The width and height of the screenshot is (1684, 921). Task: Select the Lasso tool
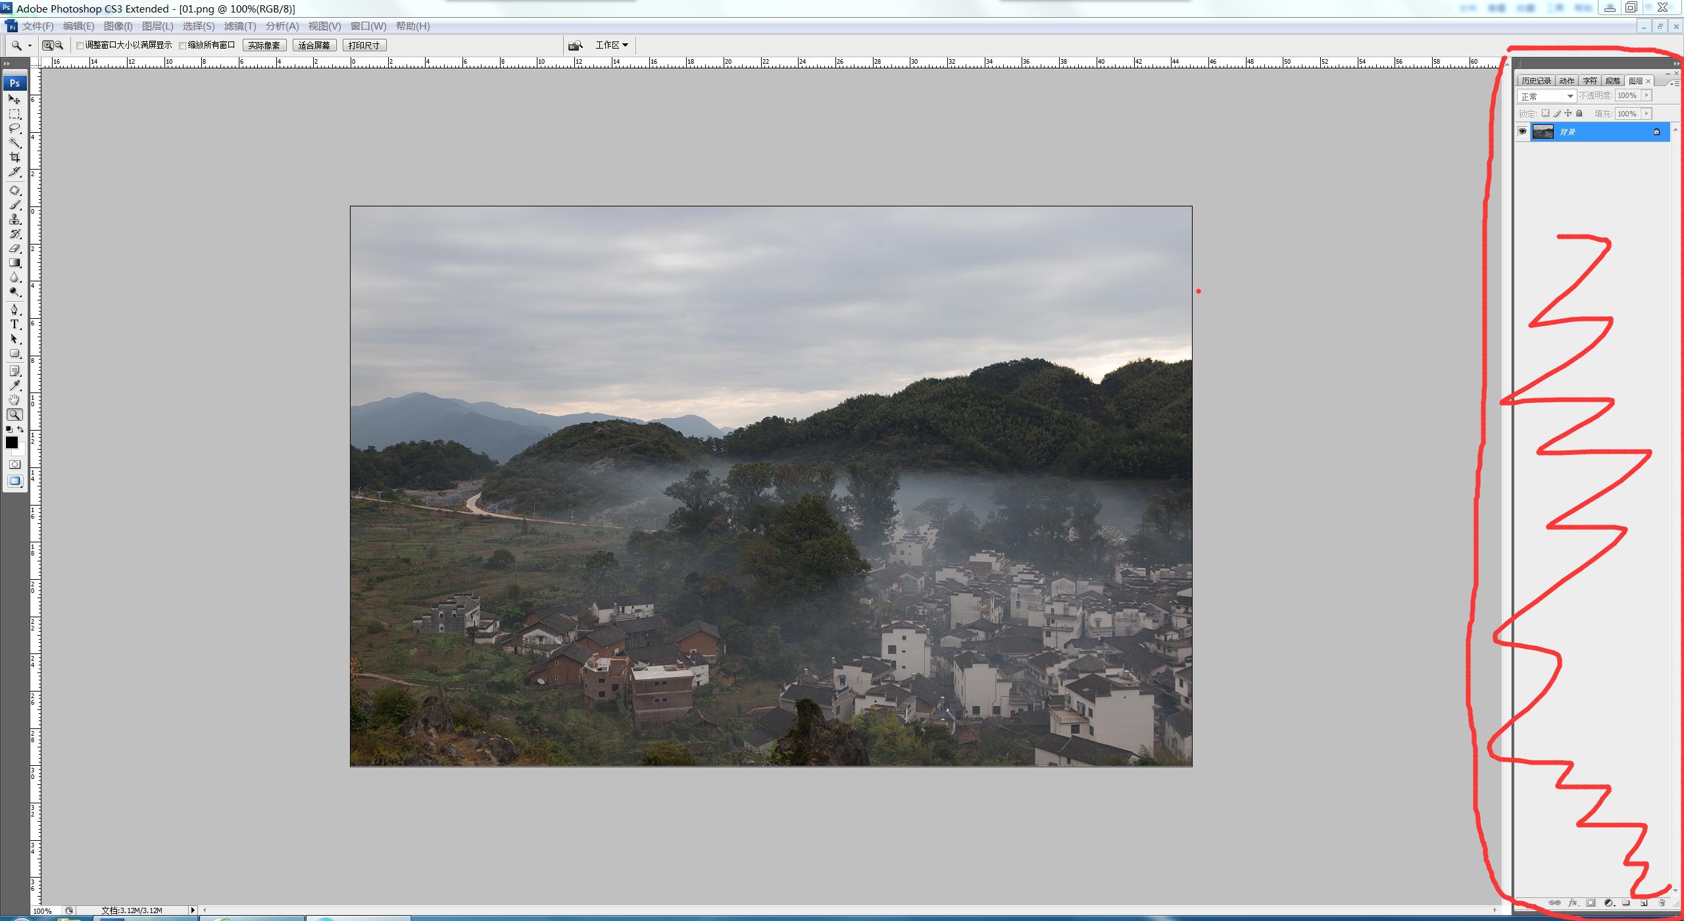coord(14,128)
